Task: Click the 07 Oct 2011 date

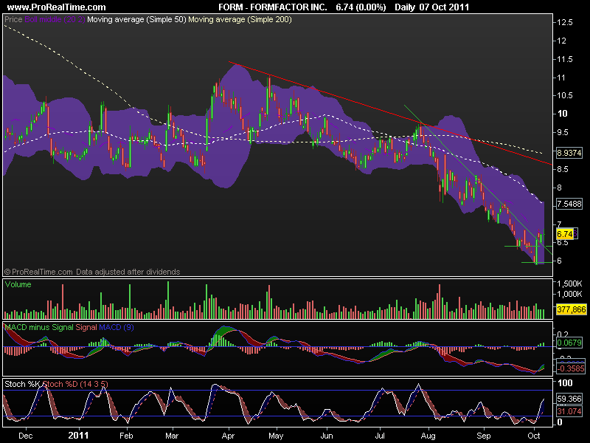Action: tap(444, 7)
